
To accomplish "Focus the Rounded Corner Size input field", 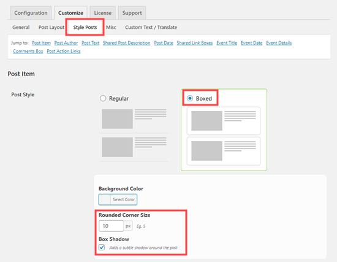I will pos(111,226).
